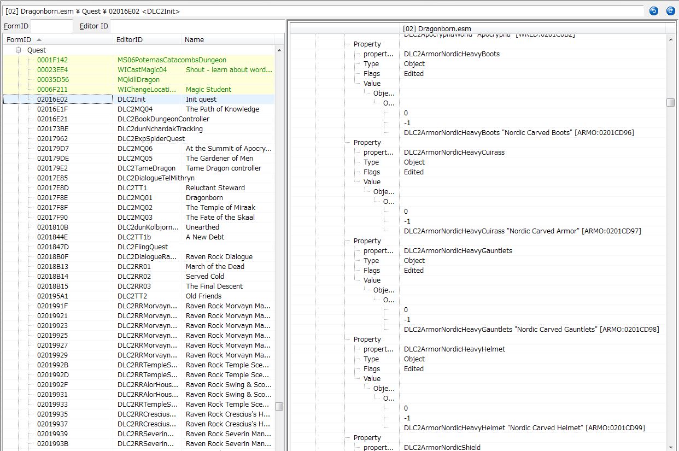Click Type node of DLC2ArmorNordicHeavyGauntlets property
This screenshot has width=679, height=451.
click(371, 261)
